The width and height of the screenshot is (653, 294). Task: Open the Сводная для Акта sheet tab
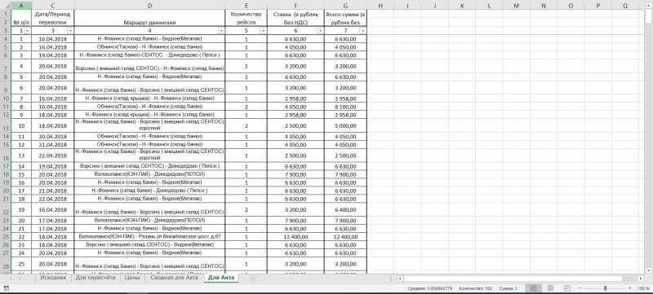pos(174,278)
